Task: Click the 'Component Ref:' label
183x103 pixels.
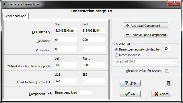Action: click(x=40, y=94)
